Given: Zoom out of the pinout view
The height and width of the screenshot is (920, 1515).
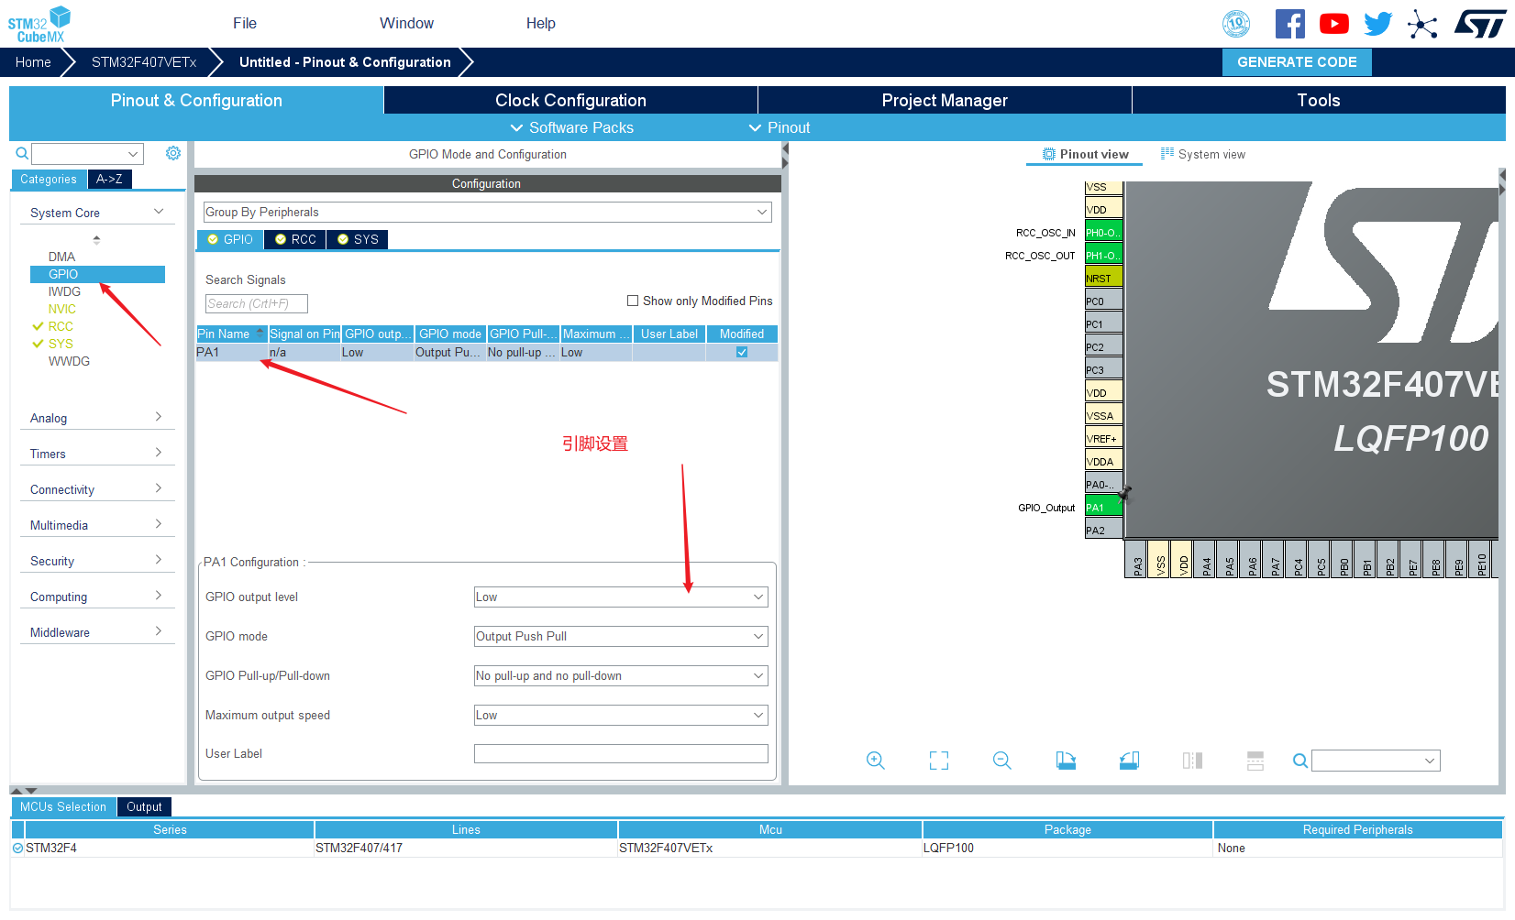Looking at the screenshot, I should 1002,761.
